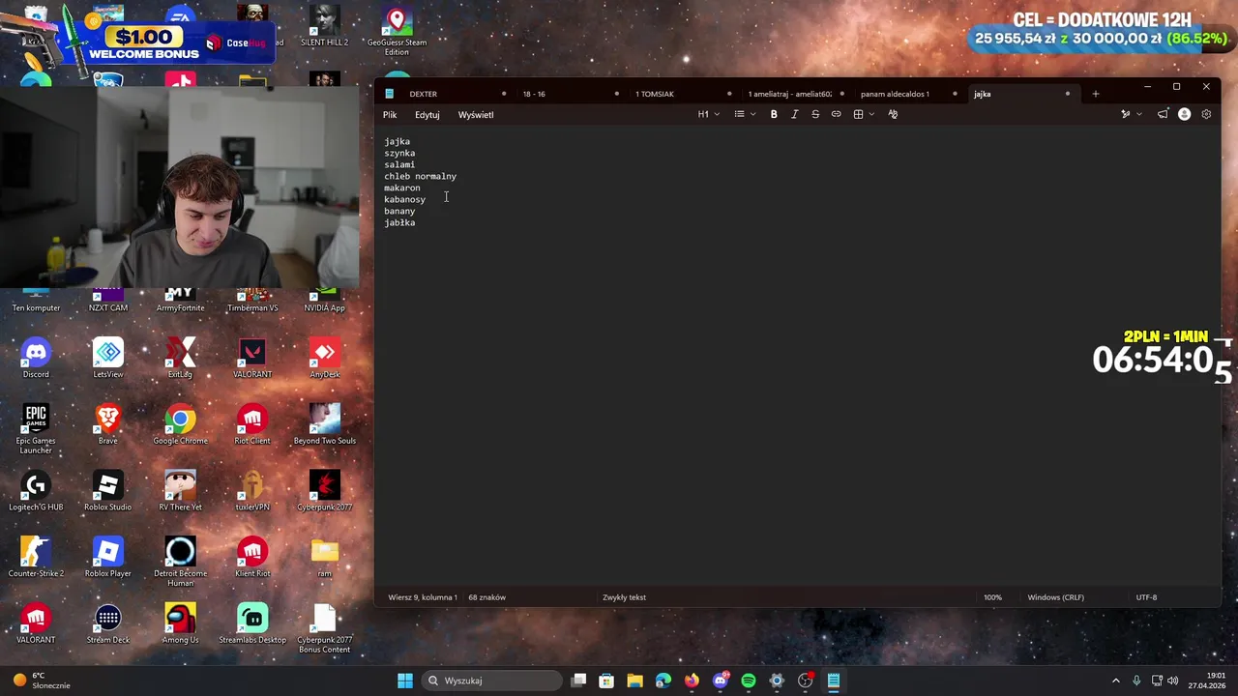
Task: Open Spotify from the taskbar
Action: coord(749,681)
